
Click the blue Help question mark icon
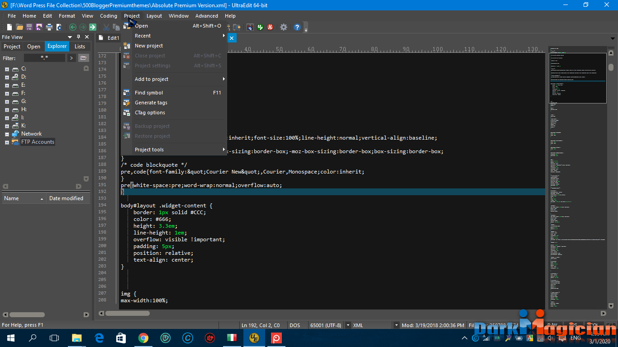[x=297, y=27]
